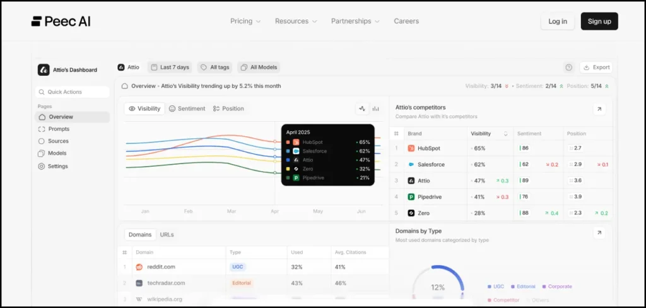
Task: Expand the Domains by Type panel
Action: [599, 233]
